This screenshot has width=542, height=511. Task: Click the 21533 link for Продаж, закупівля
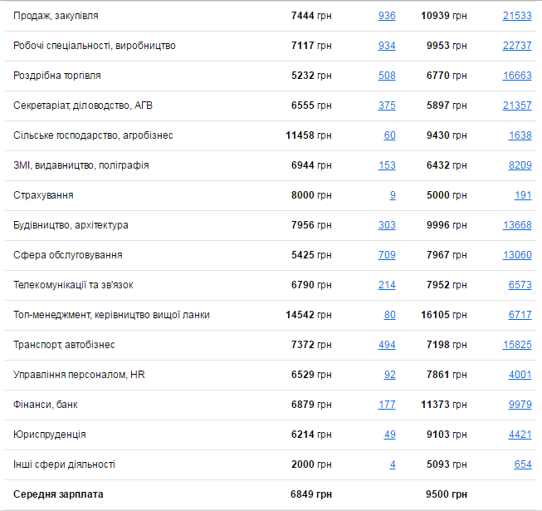click(x=516, y=16)
